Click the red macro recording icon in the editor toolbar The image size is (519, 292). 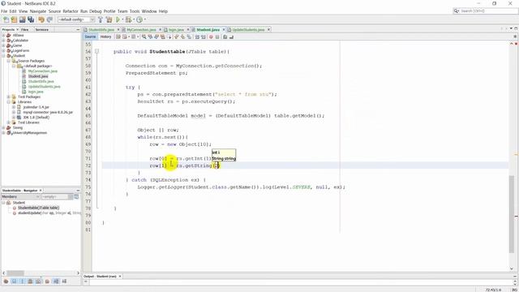coord(211,36)
